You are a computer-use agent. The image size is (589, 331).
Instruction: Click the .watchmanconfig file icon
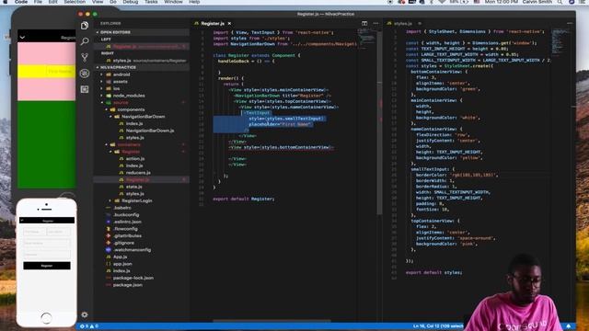tap(109, 250)
